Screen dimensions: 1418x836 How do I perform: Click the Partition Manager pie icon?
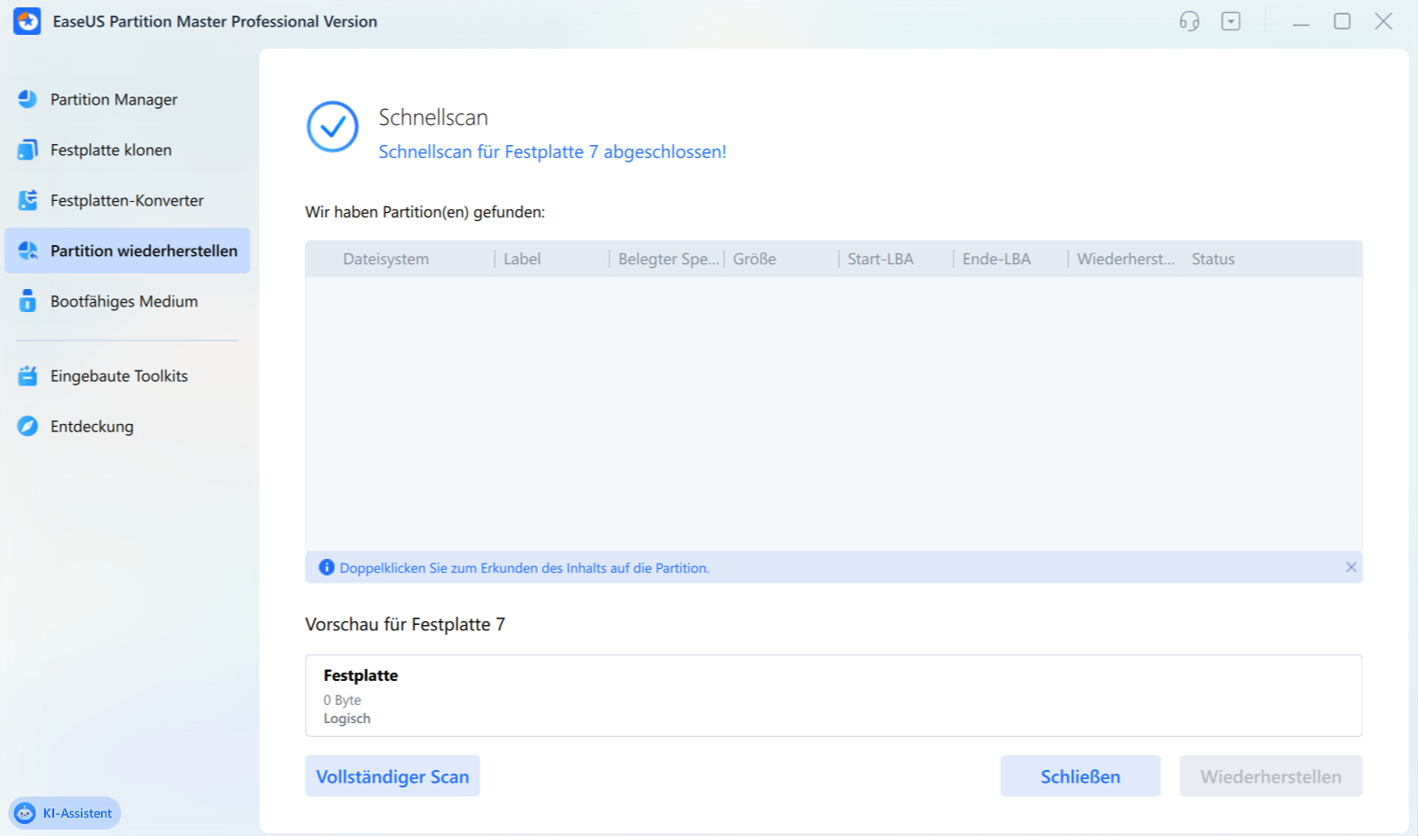pyautogui.click(x=28, y=99)
